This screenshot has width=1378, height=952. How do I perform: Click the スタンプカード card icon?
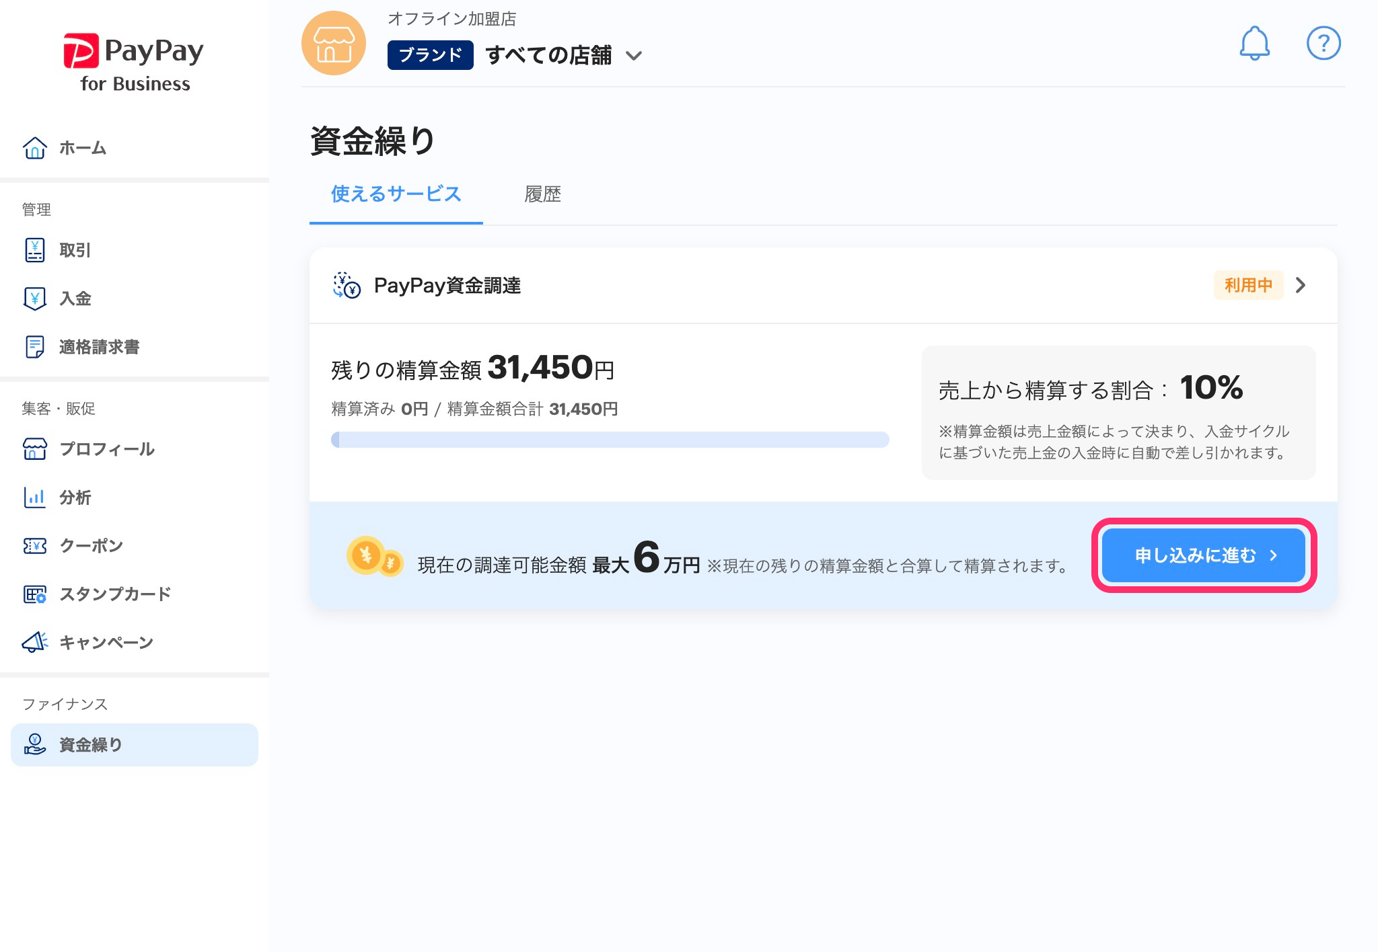pos(35,594)
